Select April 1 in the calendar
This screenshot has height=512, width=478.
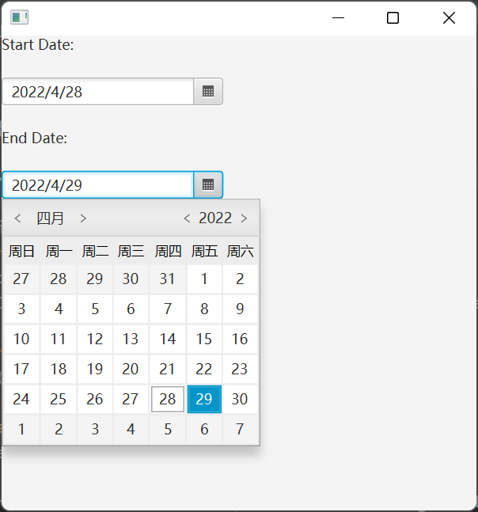204,279
